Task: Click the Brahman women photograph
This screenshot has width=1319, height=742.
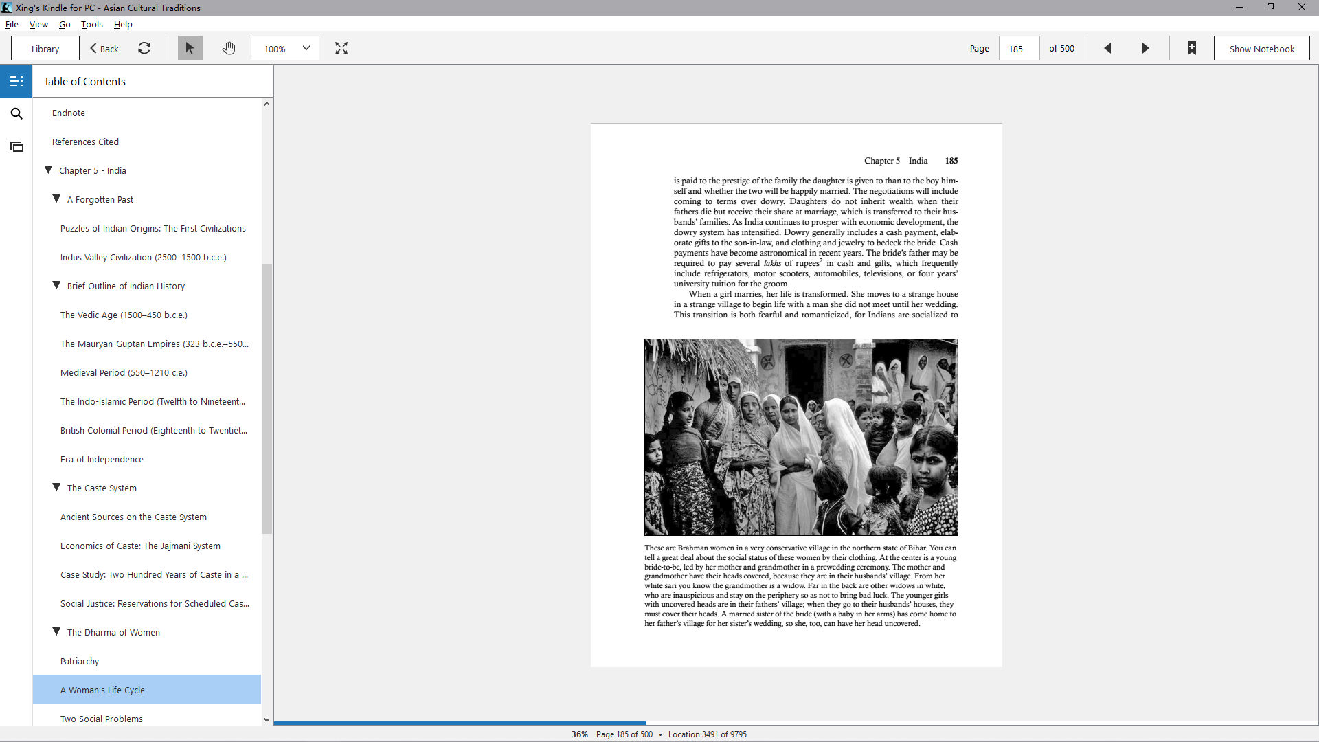Action: point(801,437)
